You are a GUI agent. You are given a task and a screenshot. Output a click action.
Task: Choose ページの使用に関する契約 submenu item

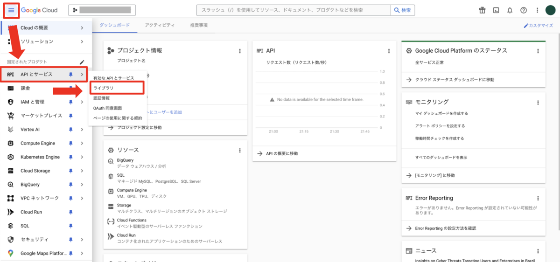click(x=117, y=118)
